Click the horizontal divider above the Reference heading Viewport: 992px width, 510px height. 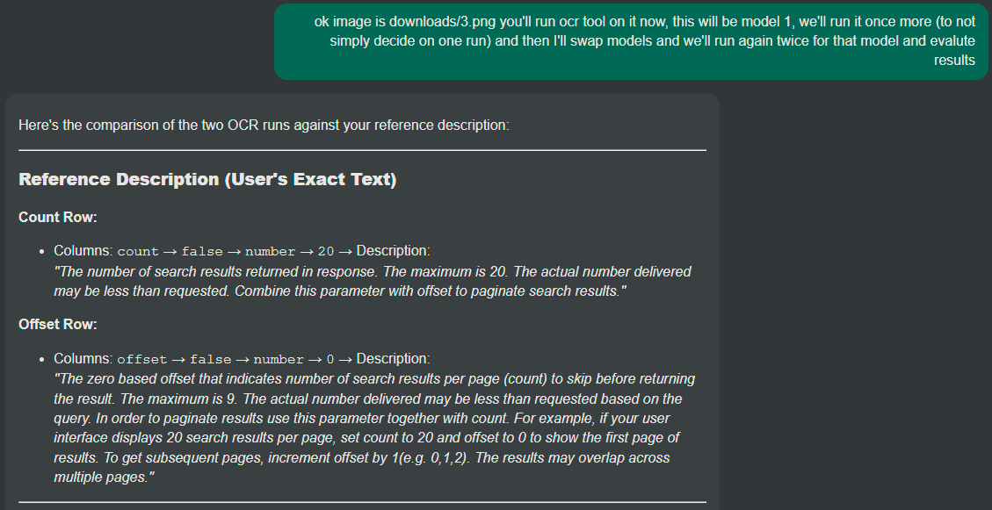click(362, 150)
